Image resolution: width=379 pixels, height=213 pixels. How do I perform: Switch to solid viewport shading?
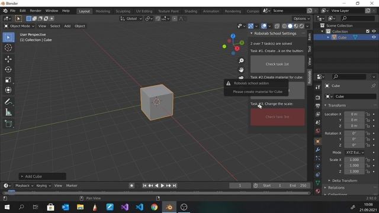tap(290, 26)
